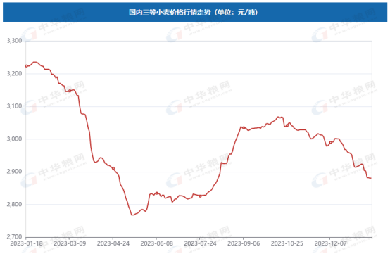Click the 2023-09-06 x-axis date label
390x254 pixels.
pos(244,243)
